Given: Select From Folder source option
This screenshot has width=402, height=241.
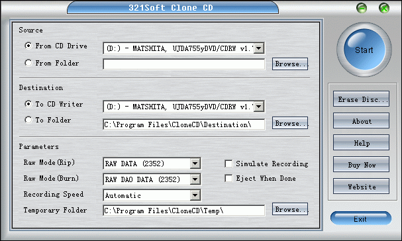Looking at the screenshot, I should (x=28, y=63).
